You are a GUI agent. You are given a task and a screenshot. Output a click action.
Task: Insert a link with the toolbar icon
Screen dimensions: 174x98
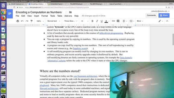tap(113, 21)
